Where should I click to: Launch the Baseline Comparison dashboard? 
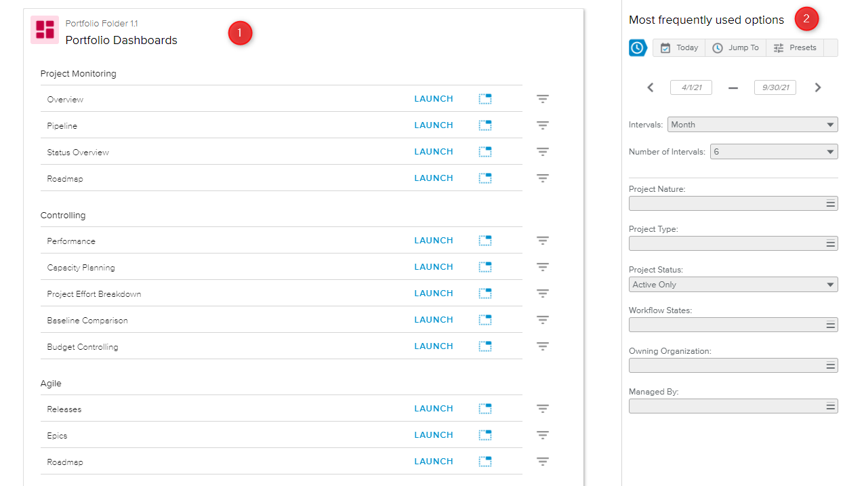coord(434,320)
